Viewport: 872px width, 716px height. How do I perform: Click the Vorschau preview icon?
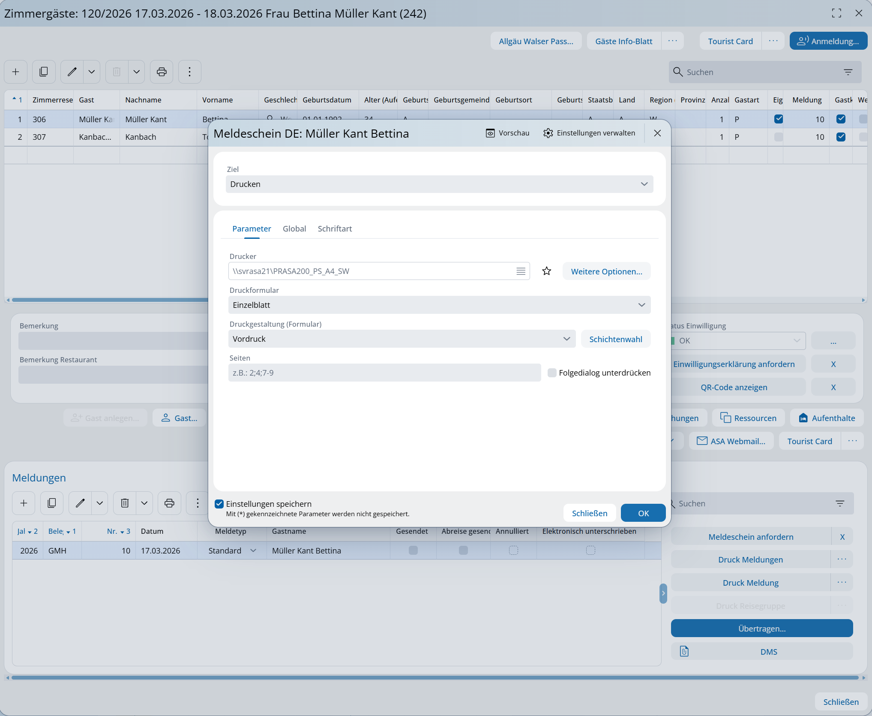tap(490, 133)
